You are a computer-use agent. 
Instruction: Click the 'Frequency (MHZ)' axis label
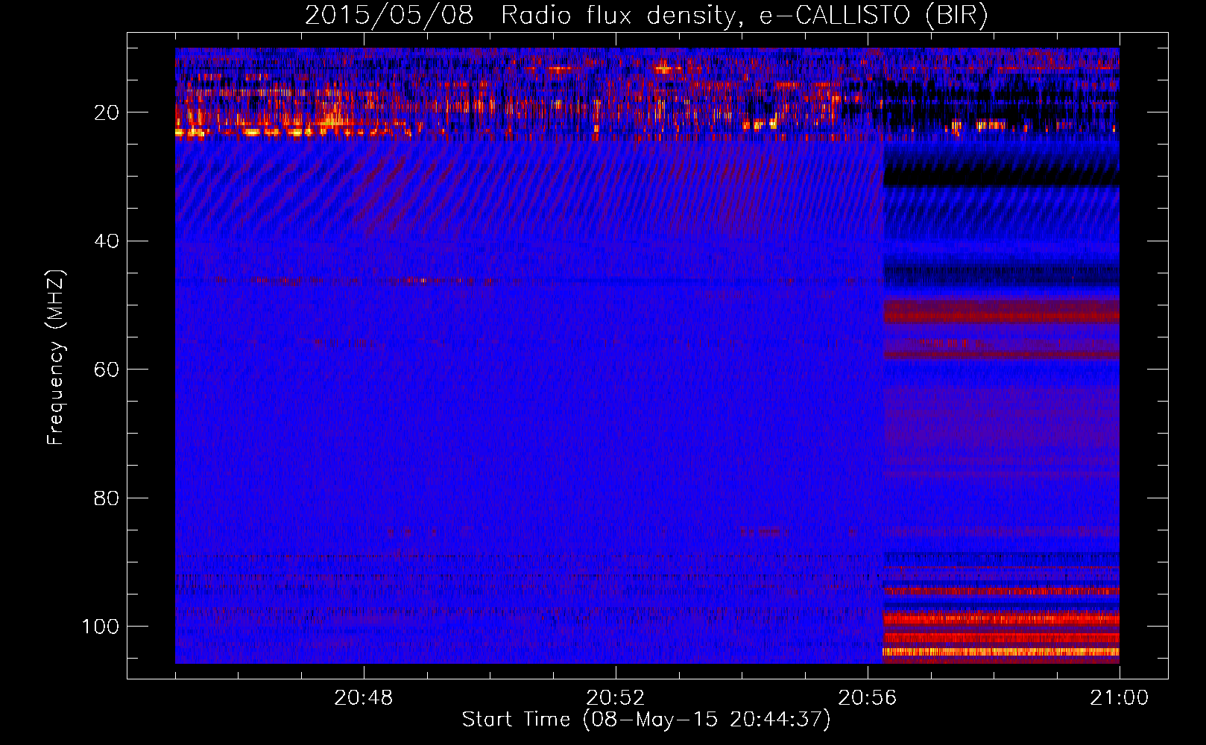point(56,358)
